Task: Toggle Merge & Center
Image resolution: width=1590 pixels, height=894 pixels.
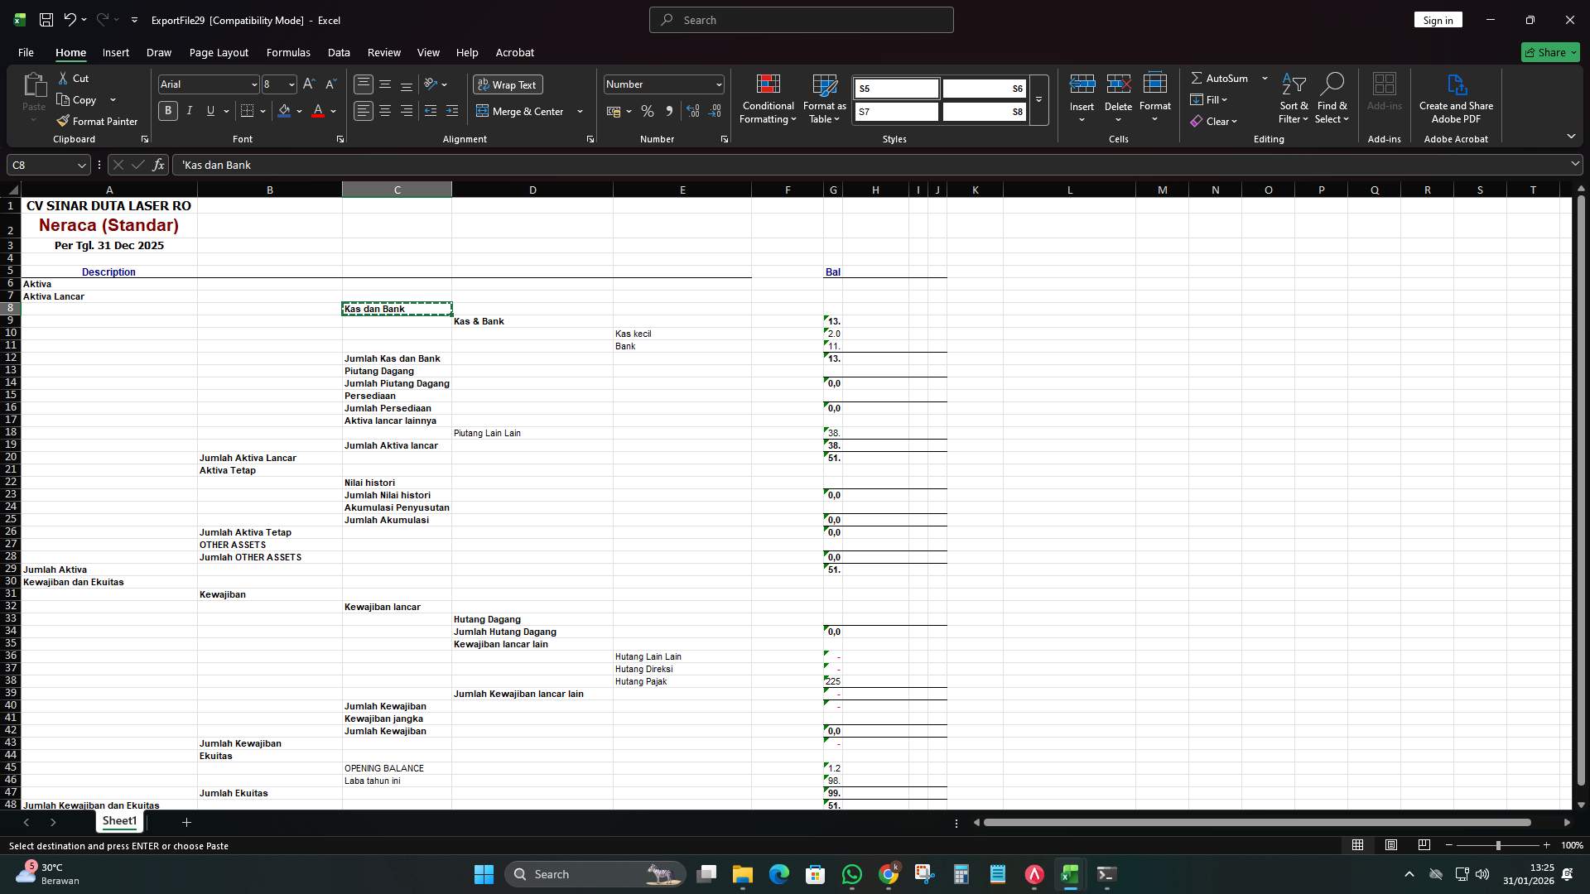Action: 523,111
